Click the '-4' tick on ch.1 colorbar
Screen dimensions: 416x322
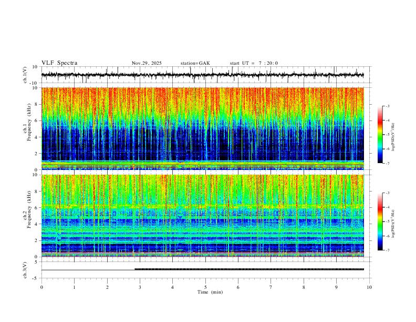point(388,120)
